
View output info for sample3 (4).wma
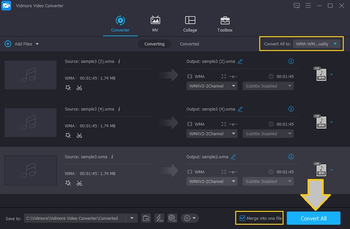click(x=291, y=109)
